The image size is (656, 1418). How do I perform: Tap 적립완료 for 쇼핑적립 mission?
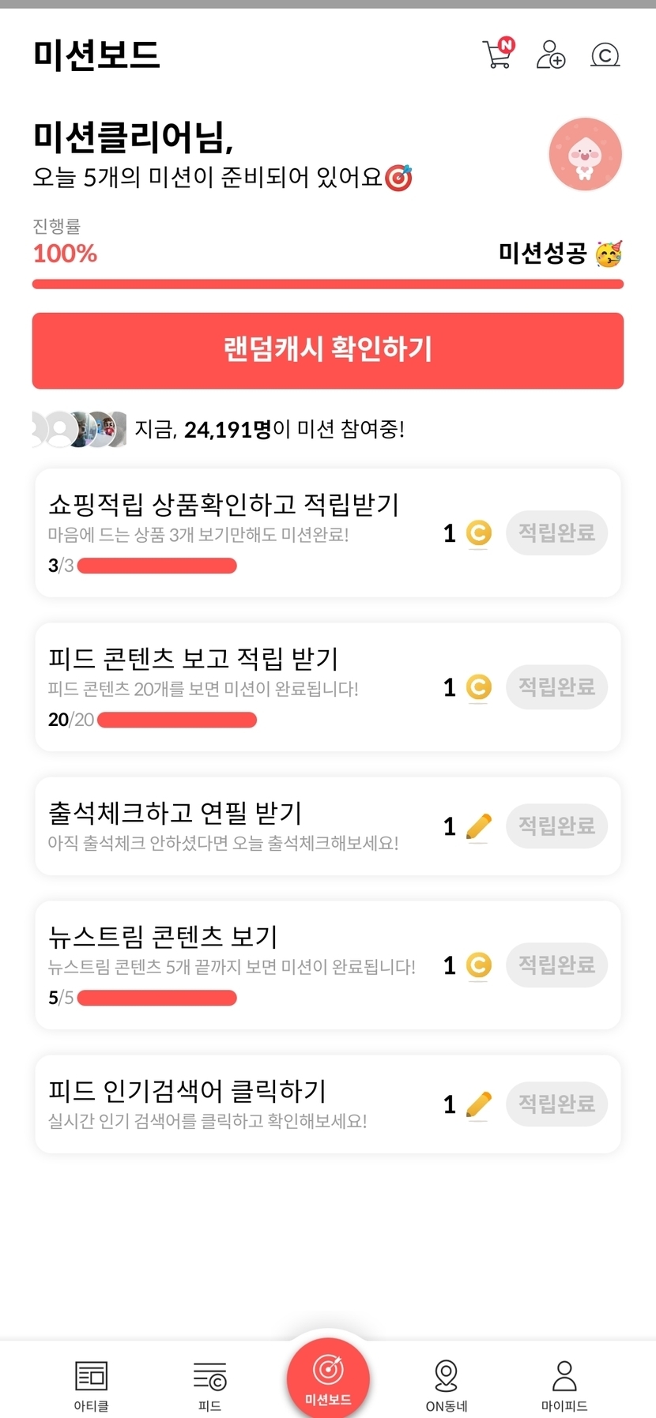[556, 533]
